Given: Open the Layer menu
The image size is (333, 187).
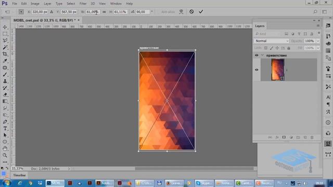Looking at the screenshot, I should click(47, 4).
